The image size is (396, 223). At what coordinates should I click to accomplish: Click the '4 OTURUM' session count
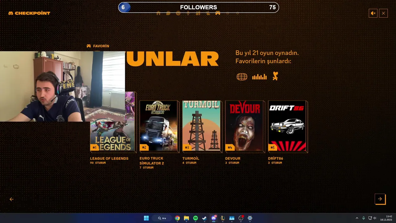click(189, 163)
